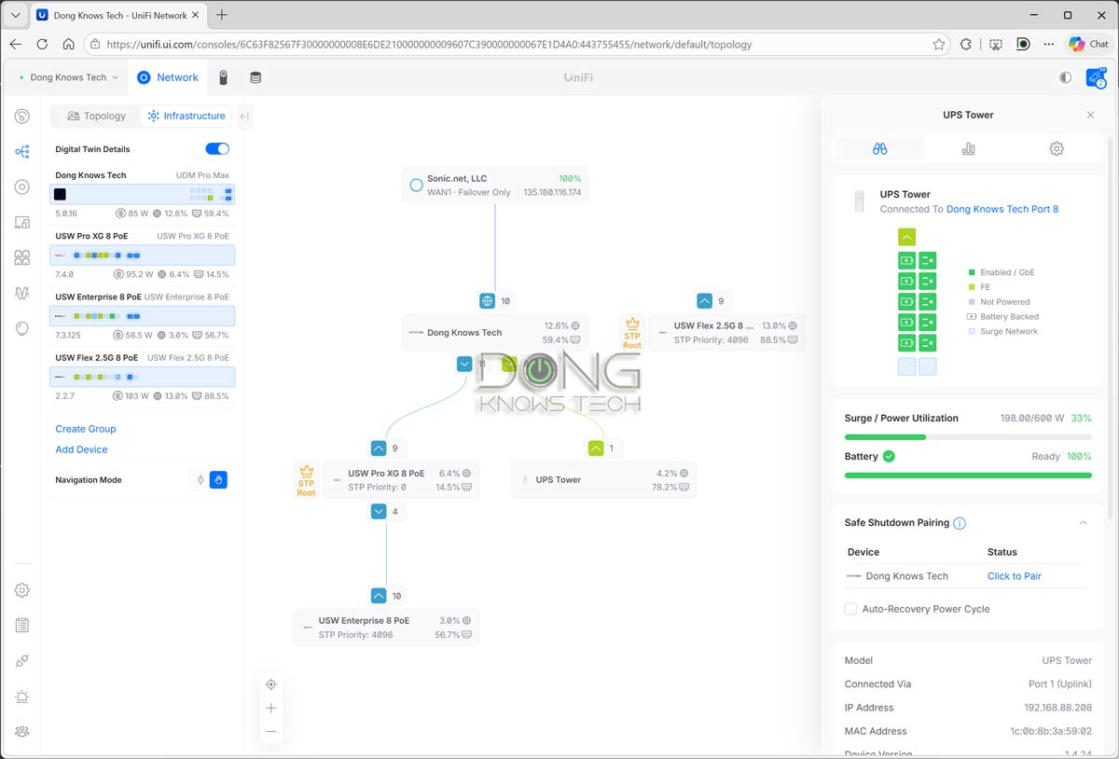This screenshot has width=1119, height=759.
Task: Click the zoom-in plus icon on the topology map
Action: (x=271, y=708)
